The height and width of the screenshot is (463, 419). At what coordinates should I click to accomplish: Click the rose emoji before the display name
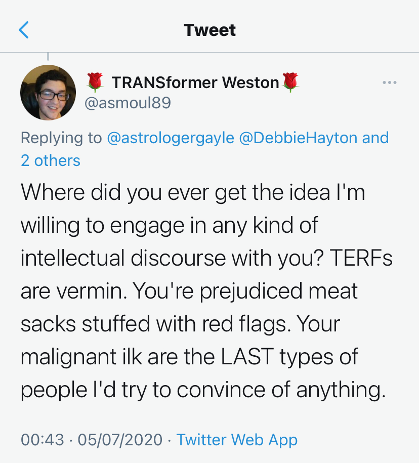click(95, 82)
